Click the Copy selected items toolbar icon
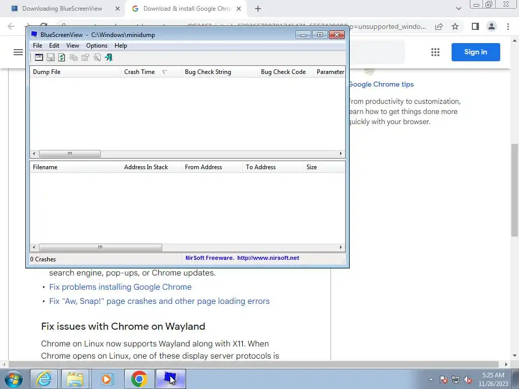This screenshot has width=519, height=389. pyautogui.click(x=73, y=57)
